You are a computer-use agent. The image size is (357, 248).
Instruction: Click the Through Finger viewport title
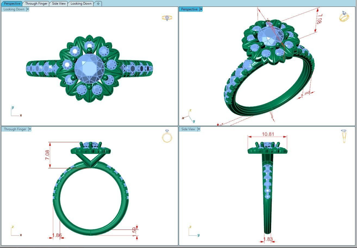click(15, 129)
